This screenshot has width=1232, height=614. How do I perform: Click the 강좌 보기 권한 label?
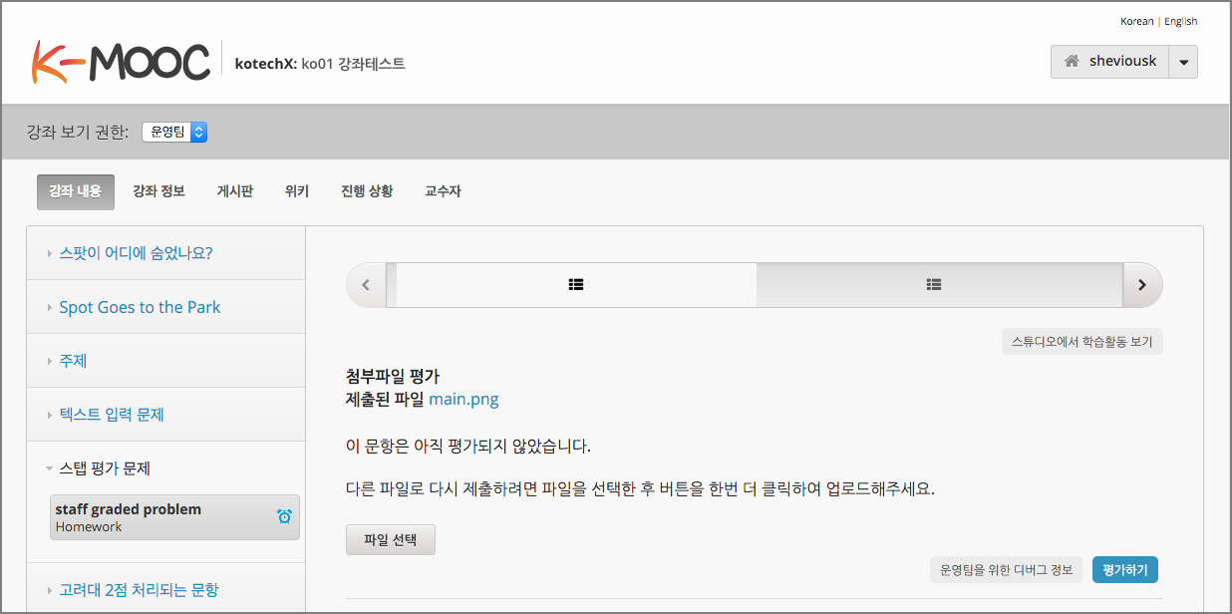pyautogui.click(x=78, y=132)
